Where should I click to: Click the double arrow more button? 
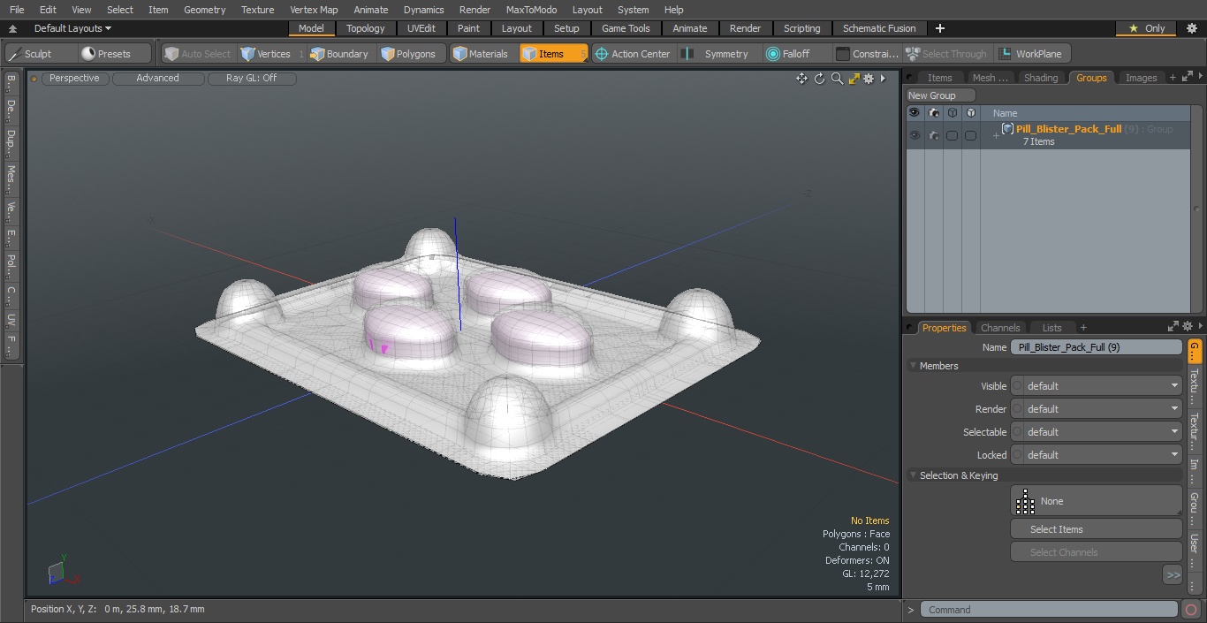(1173, 574)
